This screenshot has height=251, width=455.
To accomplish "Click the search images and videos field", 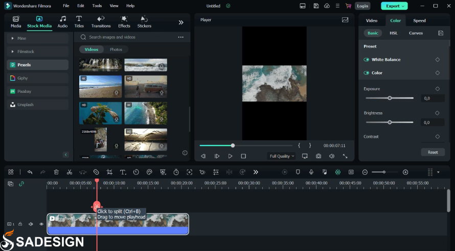I will [128, 37].
